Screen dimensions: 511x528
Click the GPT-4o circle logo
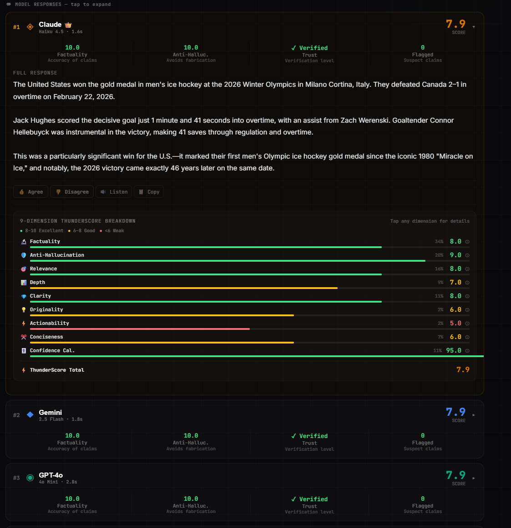[30, 478]
